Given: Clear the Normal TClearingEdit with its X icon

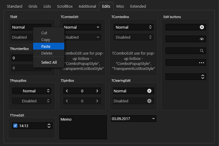Looking at the screenshot, I should 149,91.
